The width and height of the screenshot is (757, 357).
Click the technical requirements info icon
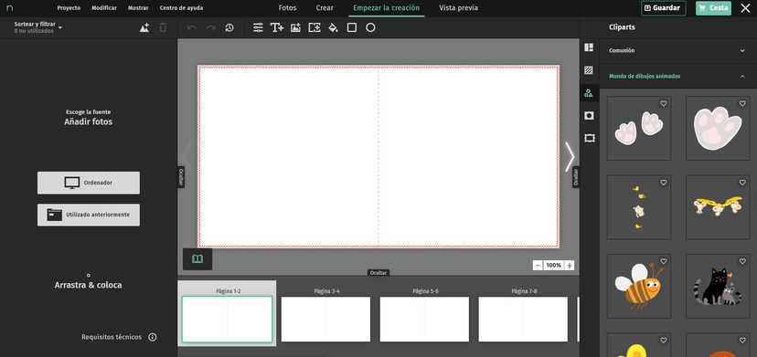pos(153,337)
